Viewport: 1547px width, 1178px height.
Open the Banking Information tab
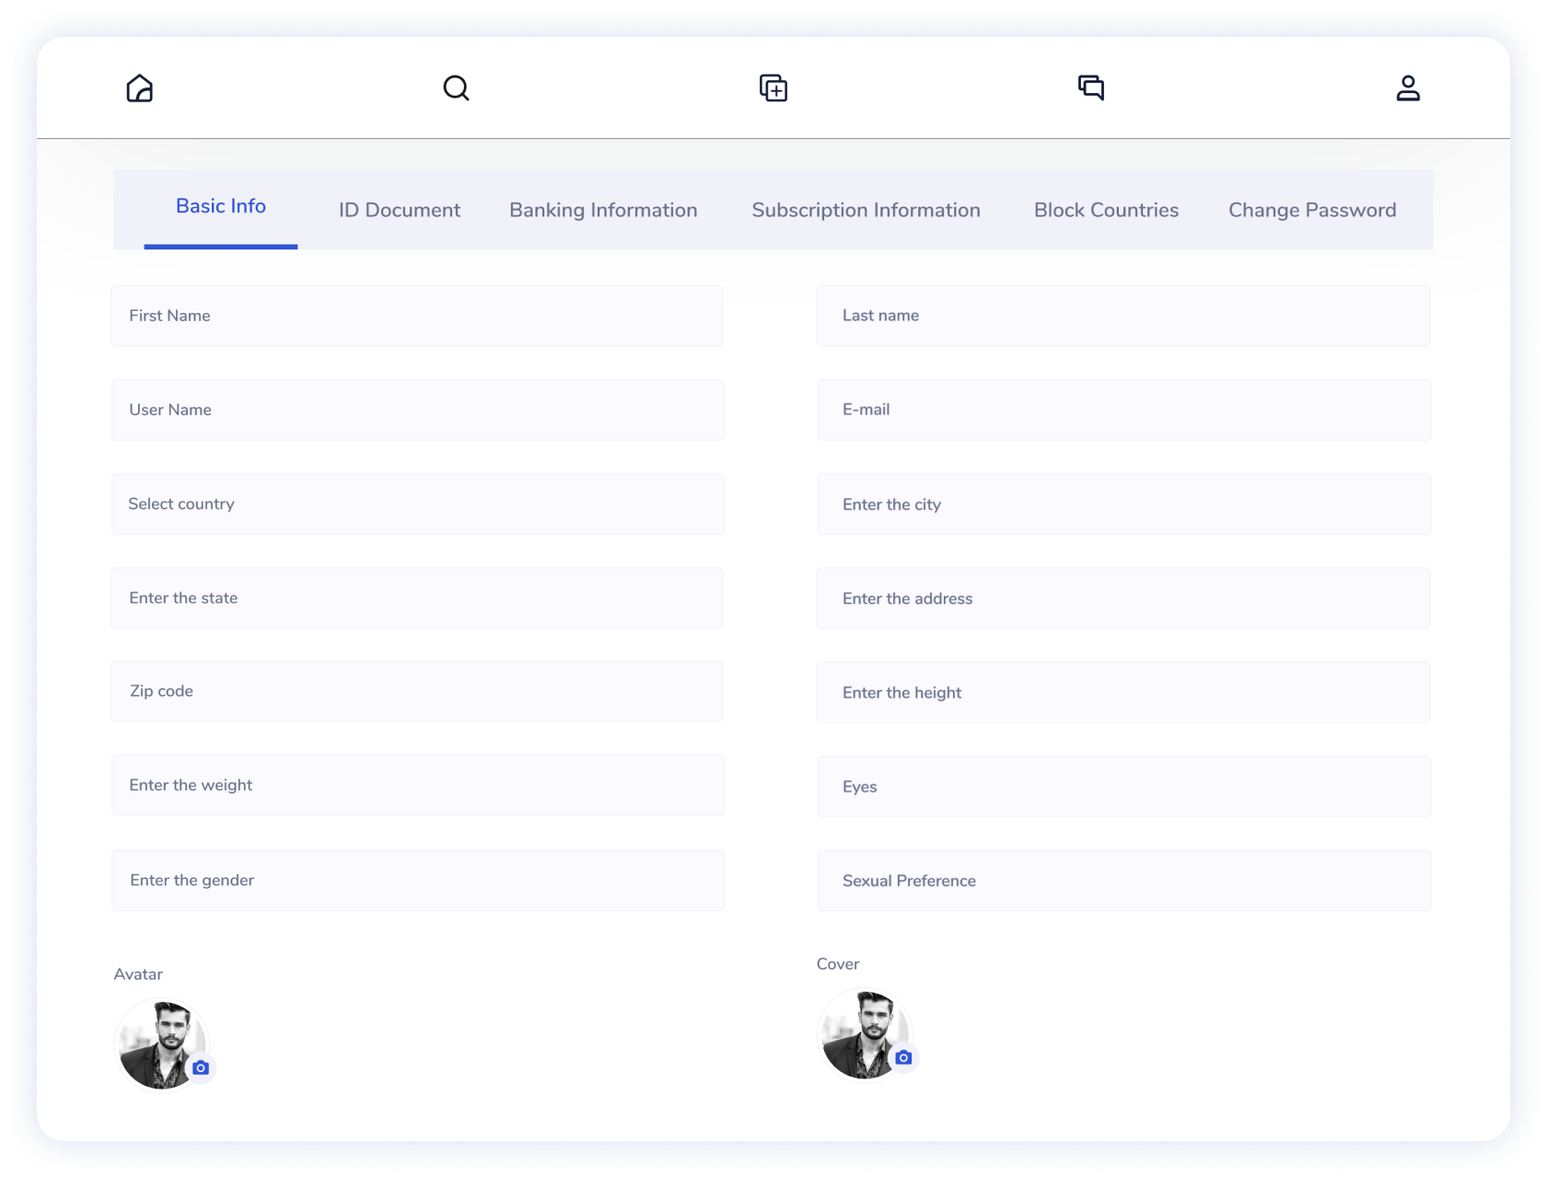click(x=603, y=210)
